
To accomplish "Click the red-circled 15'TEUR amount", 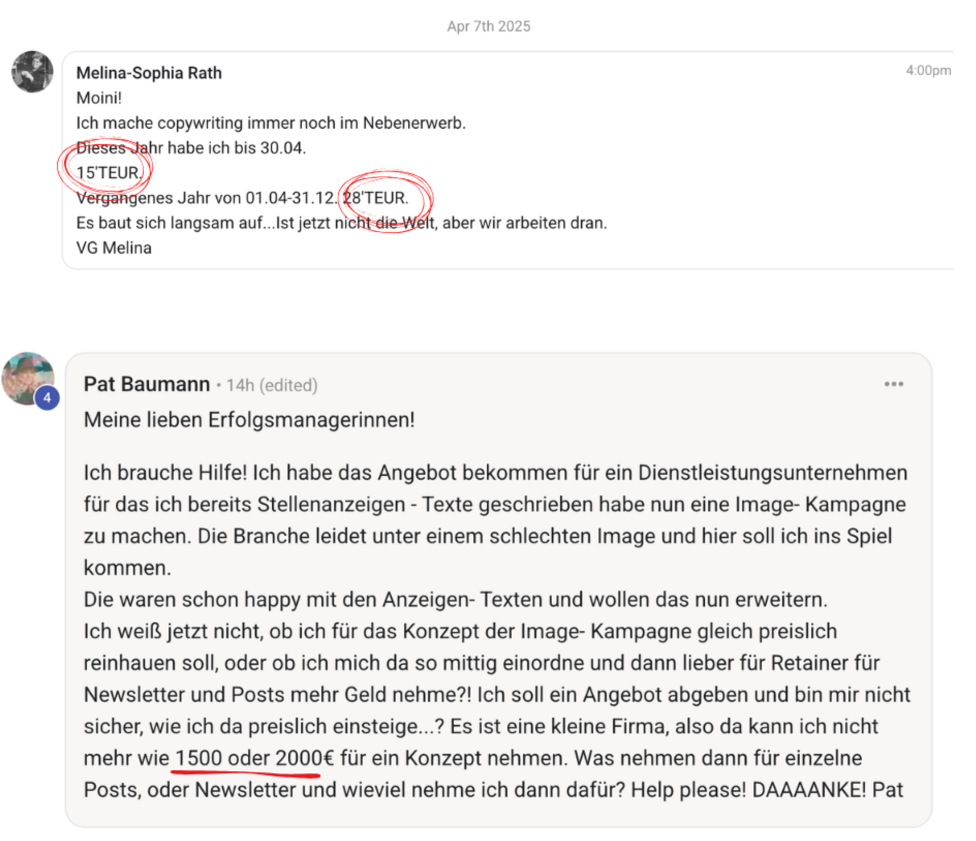I will (109, 173).
